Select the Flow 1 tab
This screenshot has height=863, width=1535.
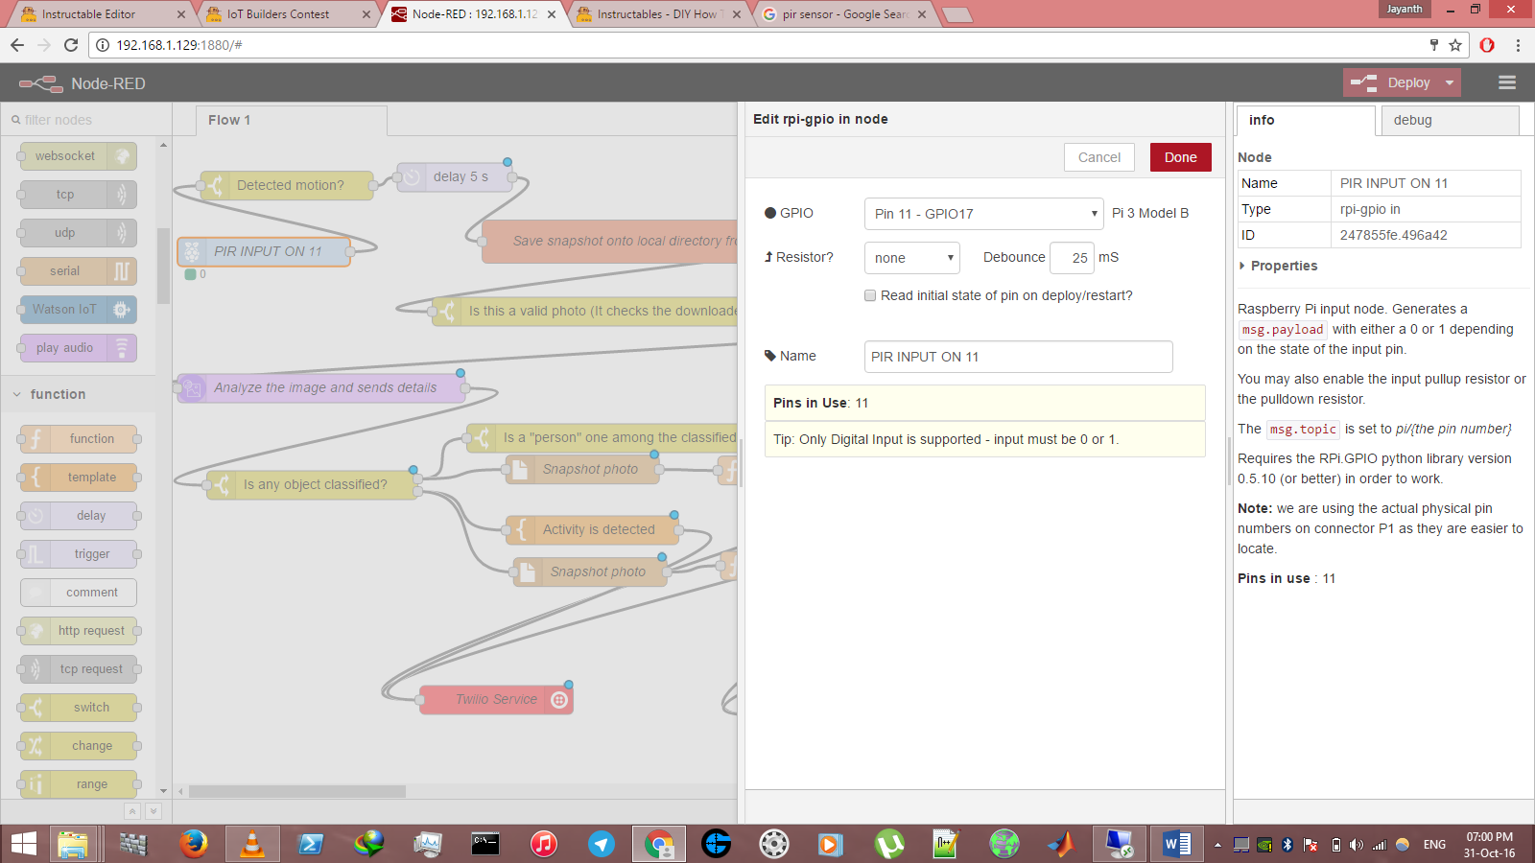[292, 120]
